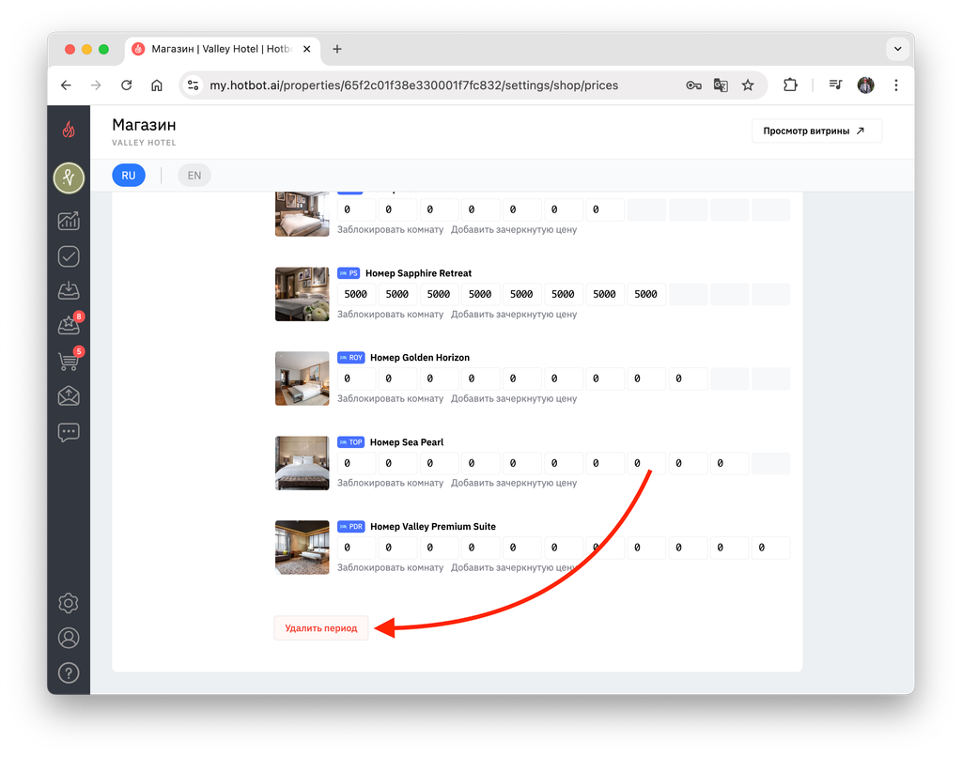The width and height of the screenshot is (962, 757).
Task: Go to browser home page icon
Action: pyautogui.click(x=157, y=85)
